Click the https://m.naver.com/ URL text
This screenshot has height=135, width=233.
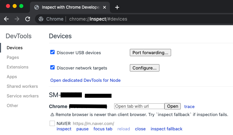94,124
